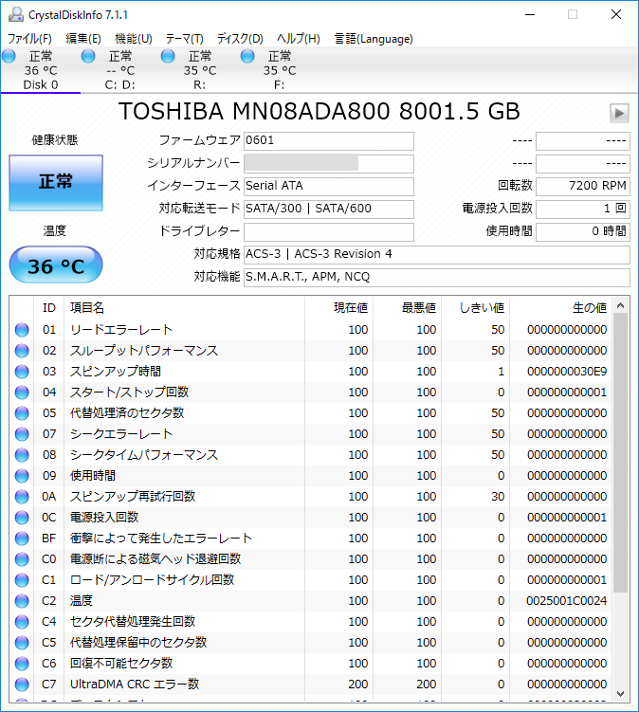This screenshot has height=712, width=639.
Task: Select the R: drive tab
Action: pos(199,70)
